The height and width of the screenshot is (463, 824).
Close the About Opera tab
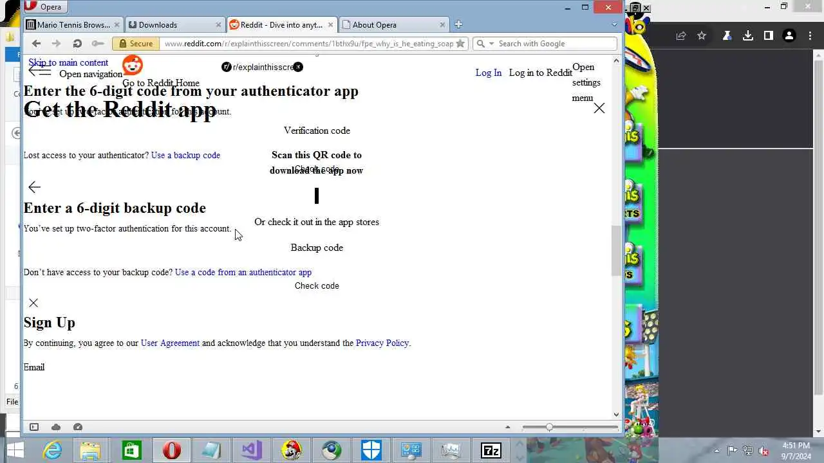[x=442, y=24]
